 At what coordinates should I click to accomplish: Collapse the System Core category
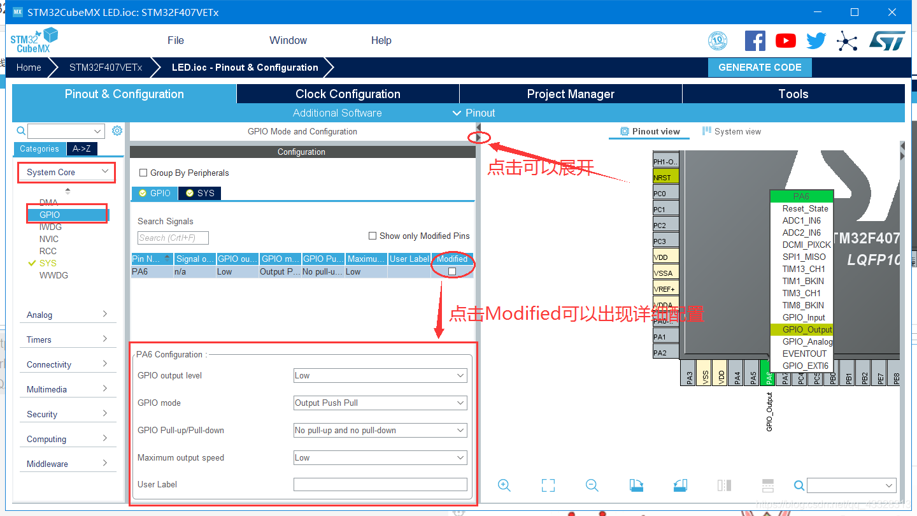click(68, 172)
